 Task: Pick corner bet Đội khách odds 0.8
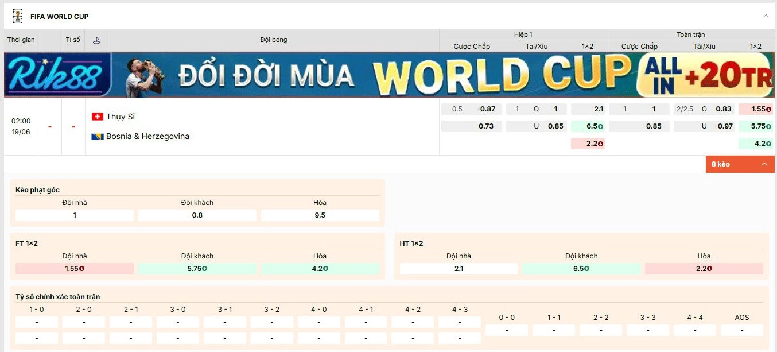click(197, 215)
